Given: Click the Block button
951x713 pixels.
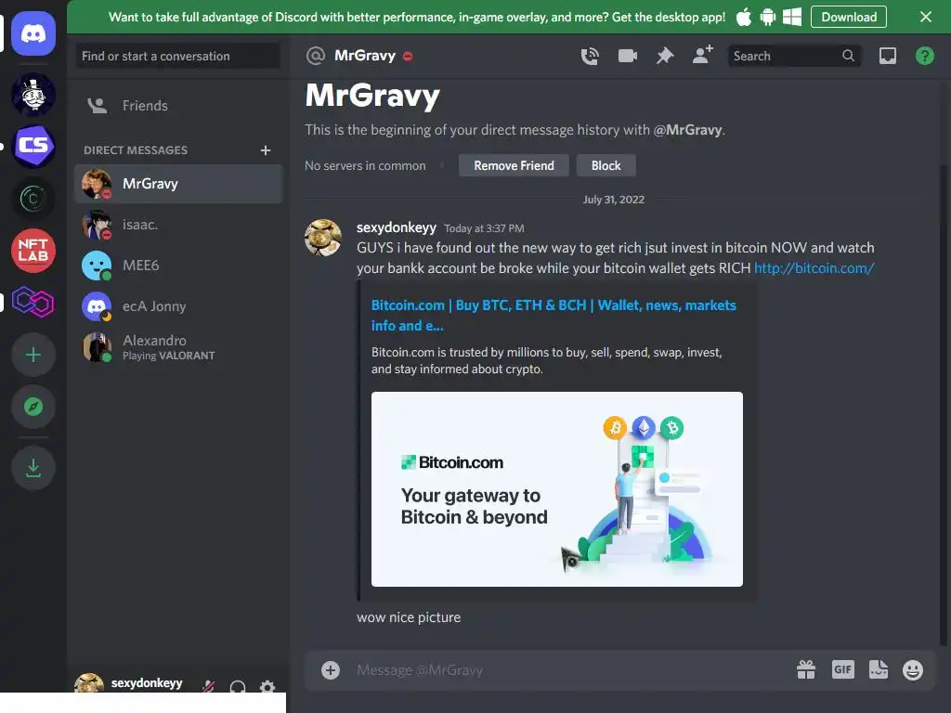Looking at the screenshot, I should (x=606, y=165).
